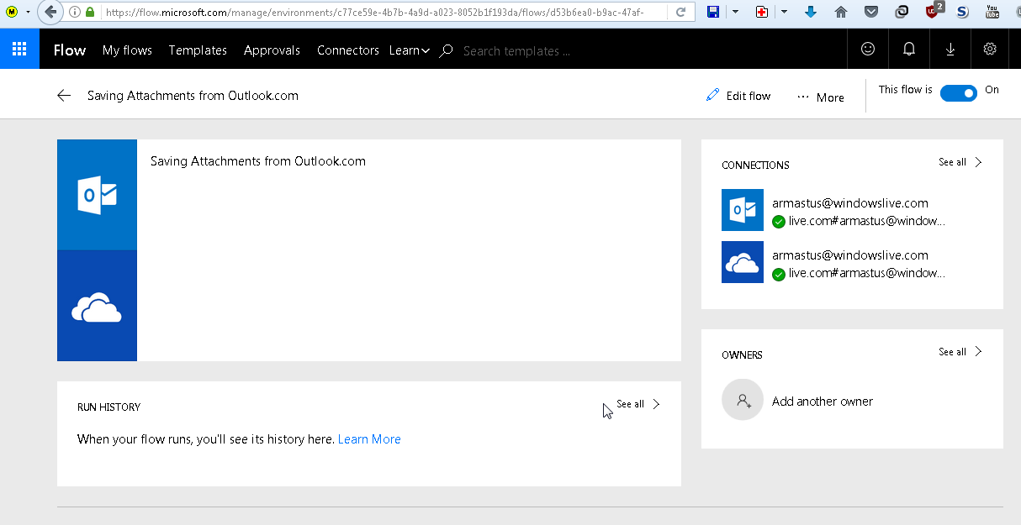
Task: Open the Templates page
Action: [x=198, y=50]
